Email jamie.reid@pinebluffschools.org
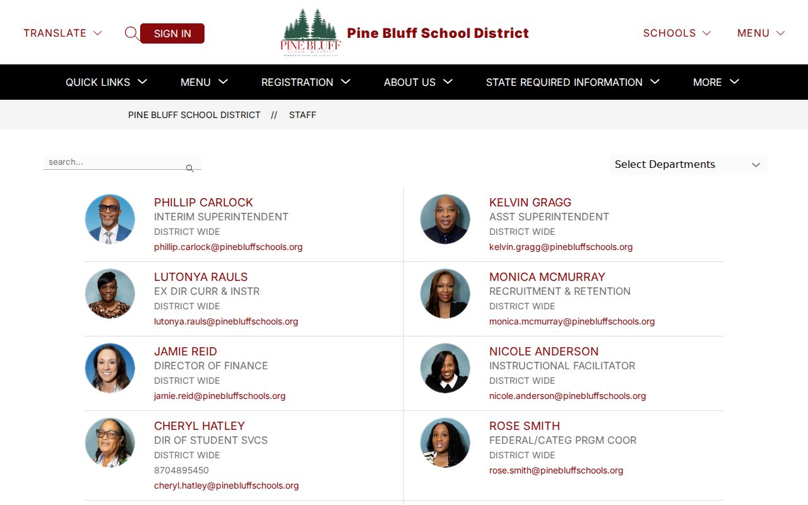Viewport: 808px width, 505px height. coord(220,396)
